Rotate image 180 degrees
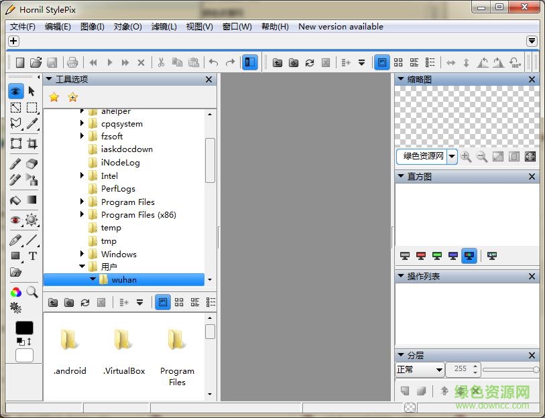 click(515, 62)
